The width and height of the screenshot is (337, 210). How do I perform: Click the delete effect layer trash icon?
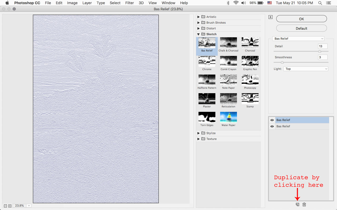coord(304,204)
